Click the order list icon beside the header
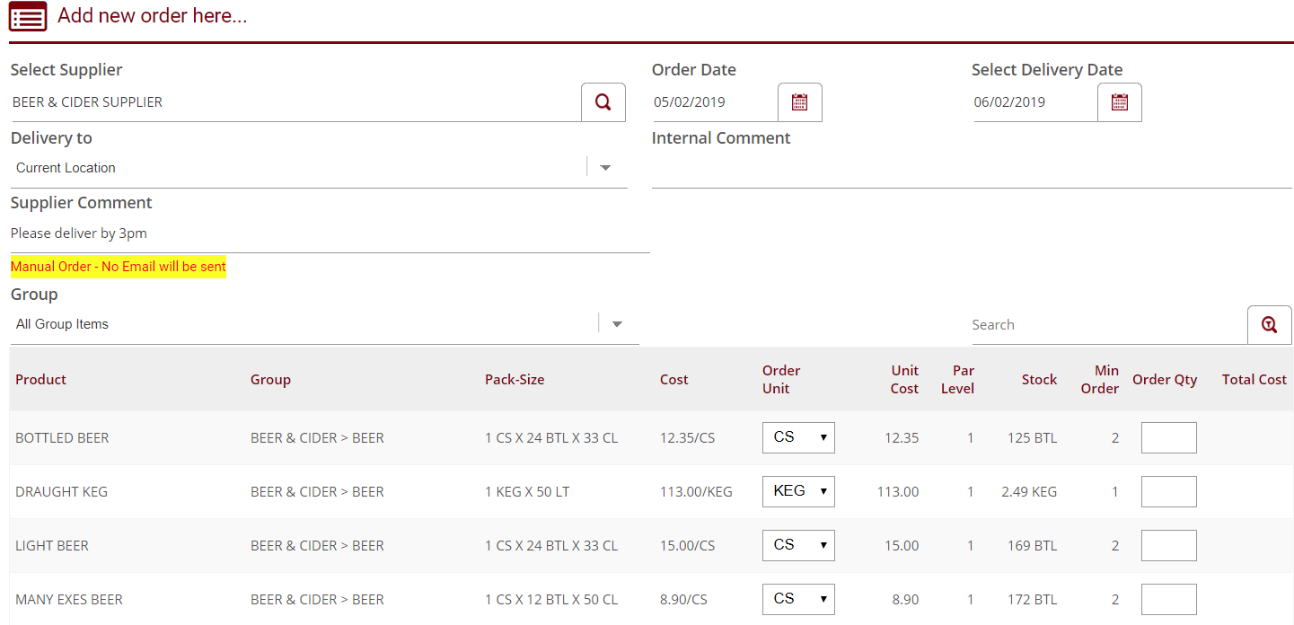 [27, 16]
